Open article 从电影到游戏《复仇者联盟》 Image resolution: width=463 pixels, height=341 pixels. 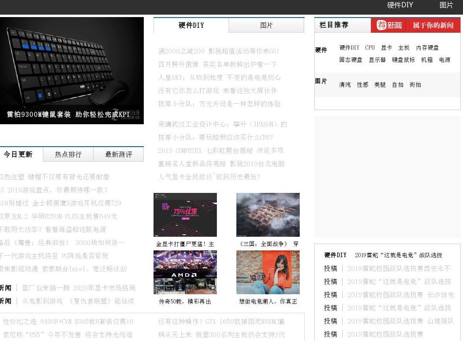(78, 301)
